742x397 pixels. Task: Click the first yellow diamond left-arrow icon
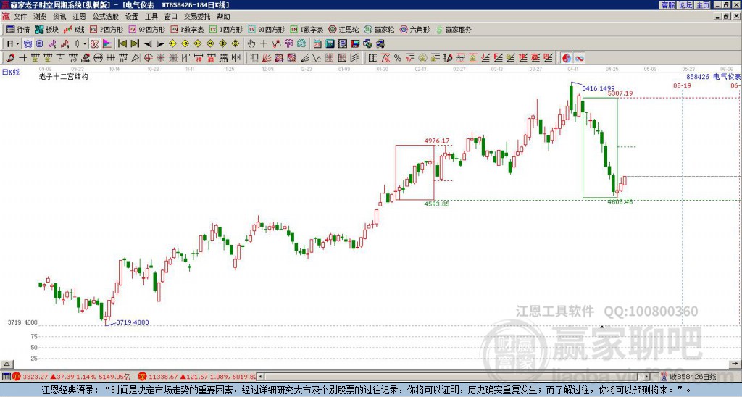172,44
